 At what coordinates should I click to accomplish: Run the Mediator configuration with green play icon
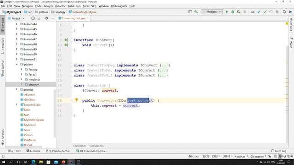coord(226,12)
